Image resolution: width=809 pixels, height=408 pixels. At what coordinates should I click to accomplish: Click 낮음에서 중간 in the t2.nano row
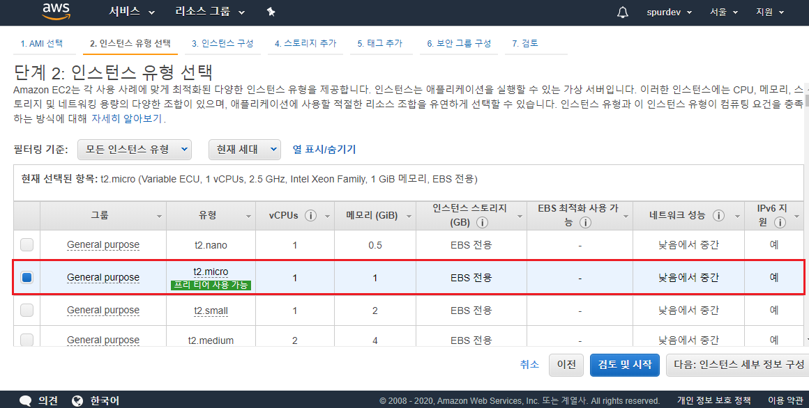688,244
